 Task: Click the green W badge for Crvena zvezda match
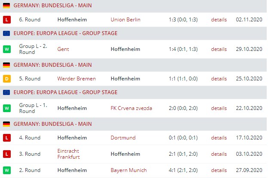(x=6, y=108)
